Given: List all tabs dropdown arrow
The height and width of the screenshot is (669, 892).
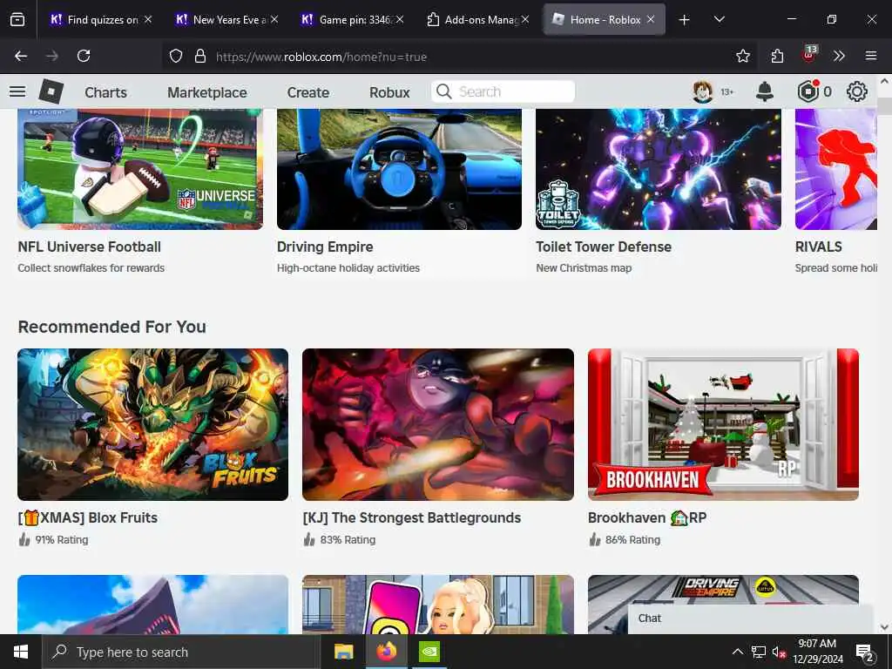Looking at the screenshot, I should [x=719, y=19].
